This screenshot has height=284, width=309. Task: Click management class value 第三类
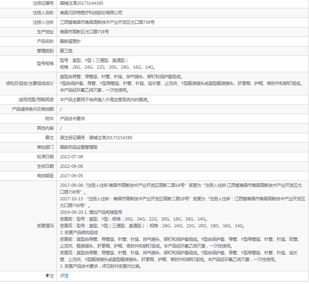point(66,51)
